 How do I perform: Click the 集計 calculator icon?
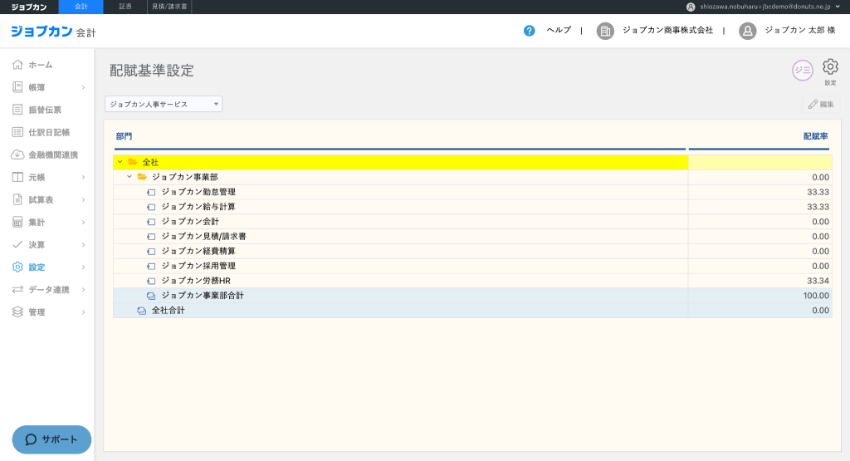pos(17,223)
